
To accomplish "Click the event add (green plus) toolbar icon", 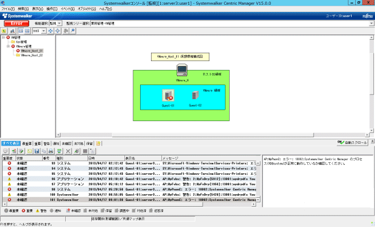I will (14, 151).
